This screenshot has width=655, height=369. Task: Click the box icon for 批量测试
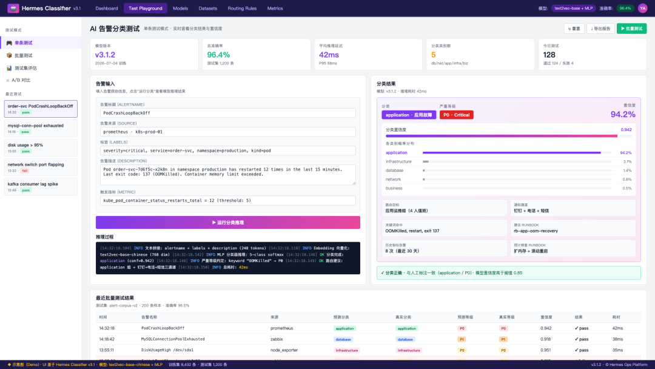9,55
